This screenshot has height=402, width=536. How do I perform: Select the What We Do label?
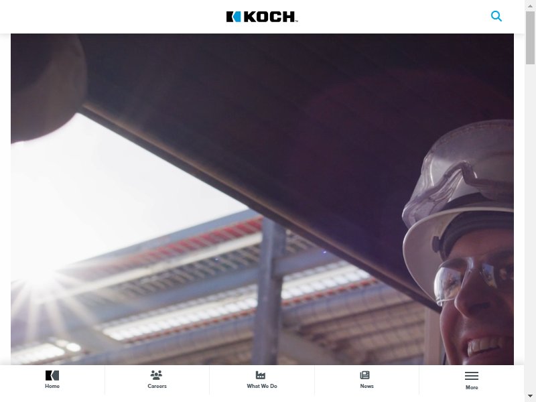(262, 386)
